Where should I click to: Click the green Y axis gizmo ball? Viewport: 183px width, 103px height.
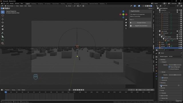[x=123, y=14]
